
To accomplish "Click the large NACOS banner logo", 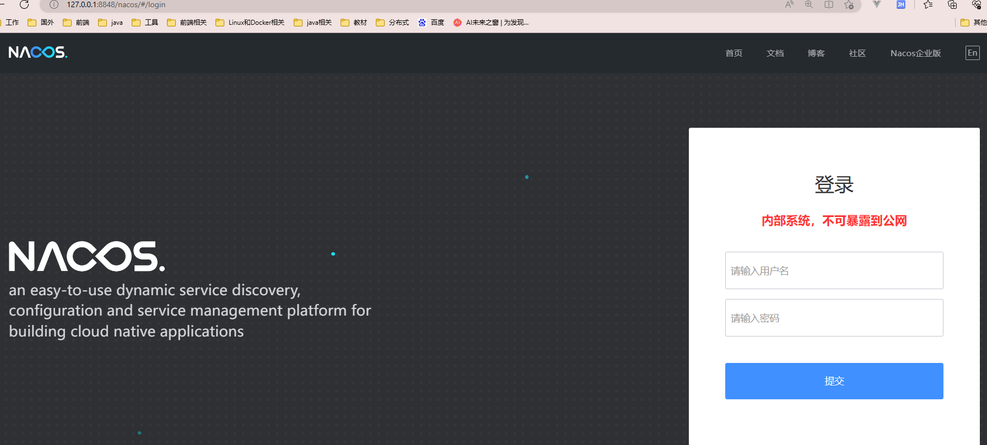I will click(87, 257).
